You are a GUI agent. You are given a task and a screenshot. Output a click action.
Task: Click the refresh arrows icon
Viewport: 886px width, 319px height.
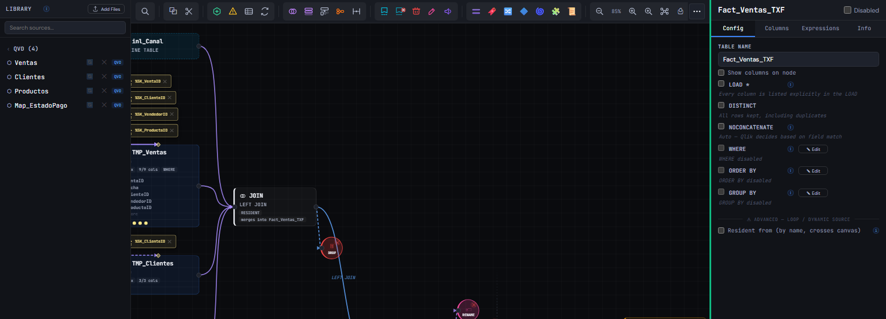[265, 11]
